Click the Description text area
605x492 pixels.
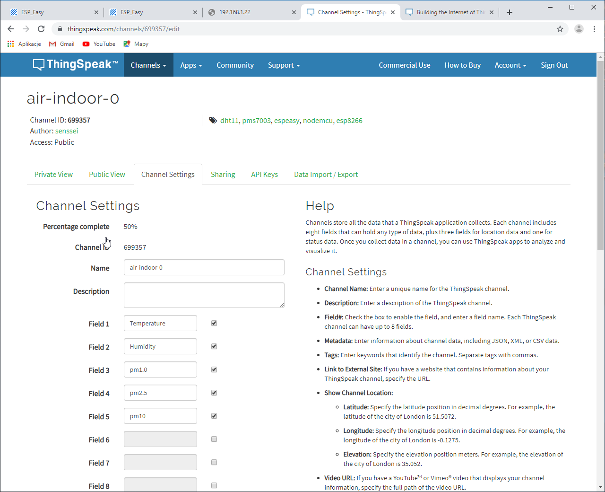coord(204,295)
